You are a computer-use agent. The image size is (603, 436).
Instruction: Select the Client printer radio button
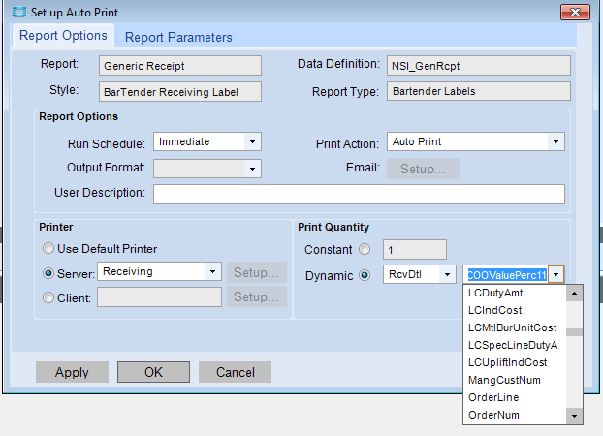click(x=48, y=297)
